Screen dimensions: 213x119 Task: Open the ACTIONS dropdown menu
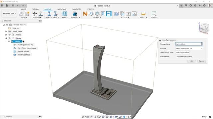(97, 18)
